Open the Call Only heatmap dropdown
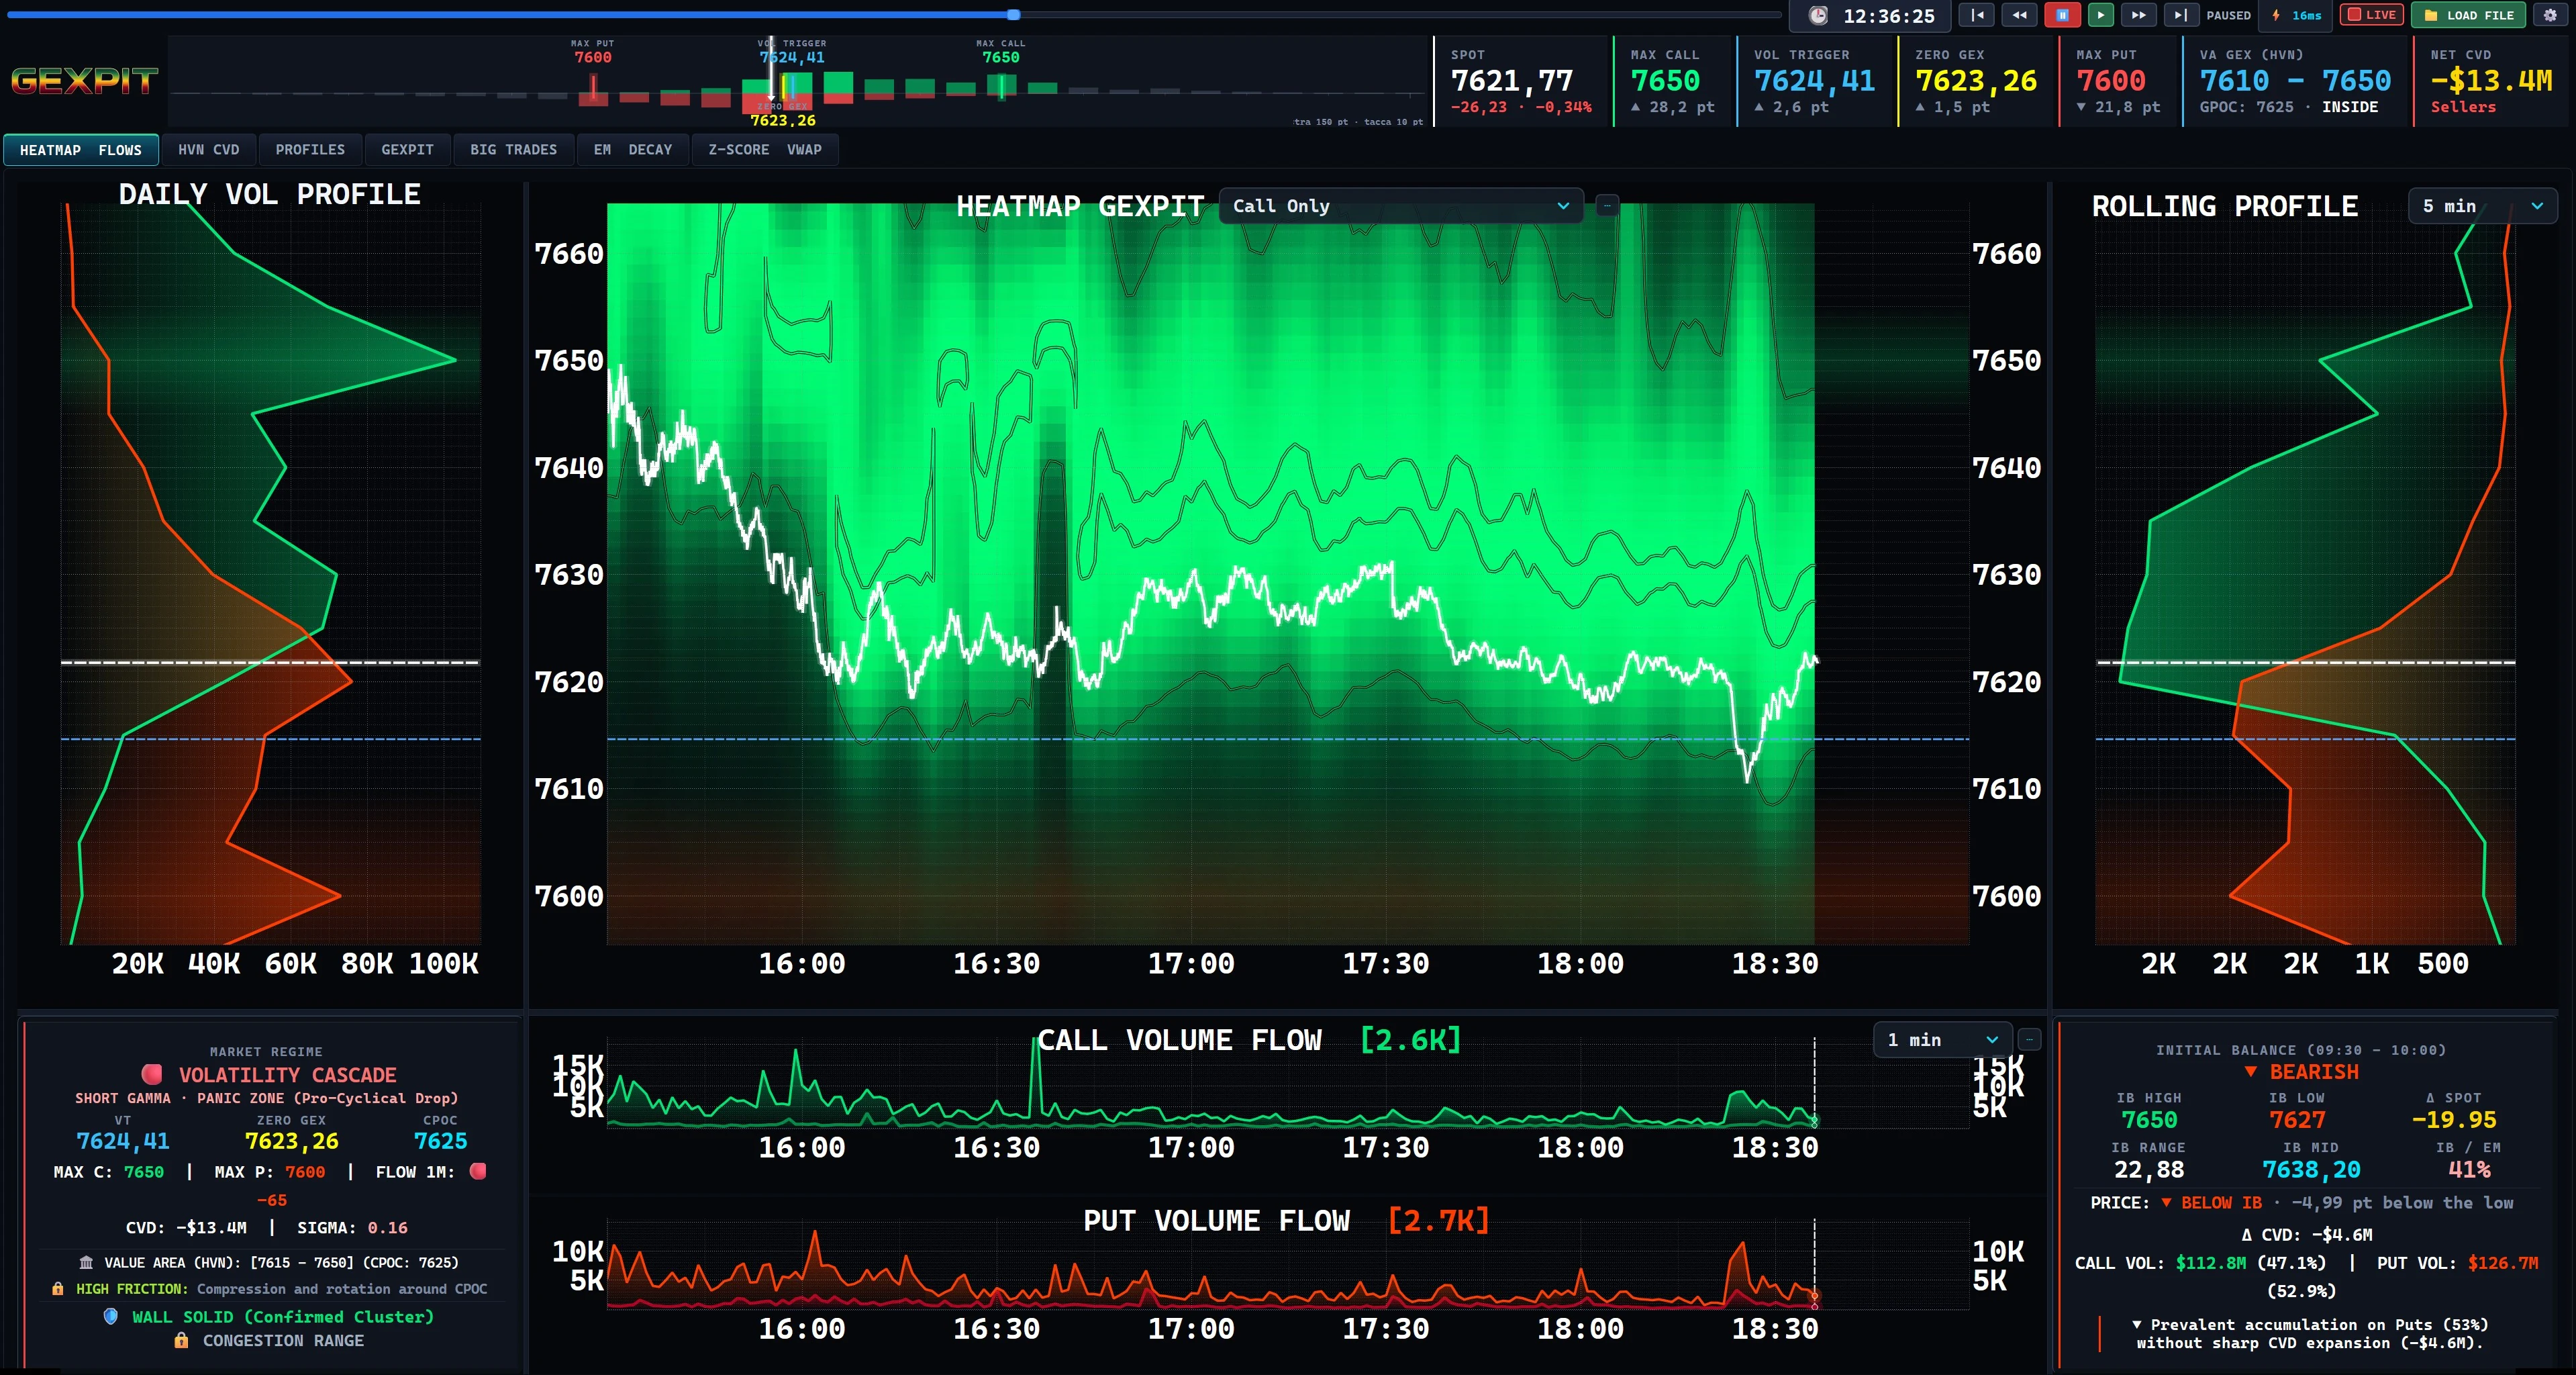Viewport: 2576px width, 1375px height. 1400,206
